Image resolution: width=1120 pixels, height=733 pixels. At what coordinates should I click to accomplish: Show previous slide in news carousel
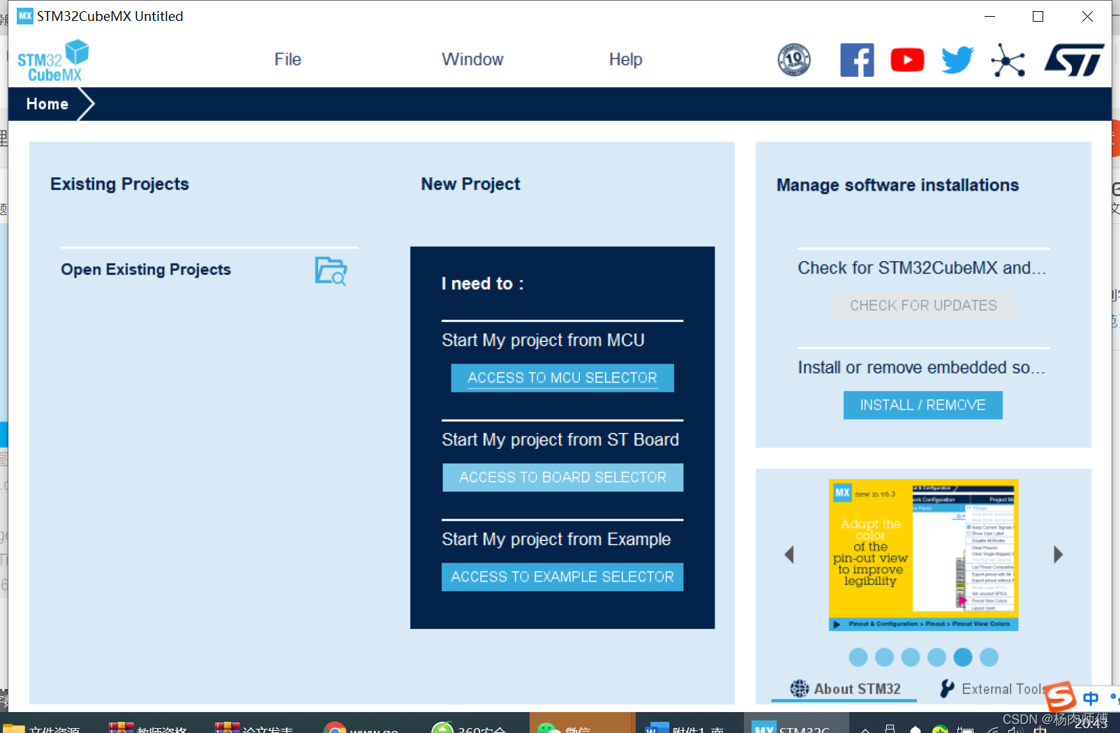click(789, 555)
